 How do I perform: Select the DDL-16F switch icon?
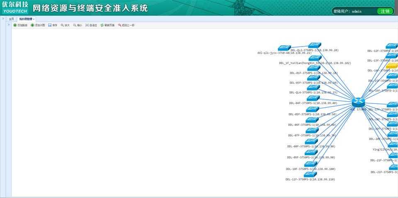(393, 86)
